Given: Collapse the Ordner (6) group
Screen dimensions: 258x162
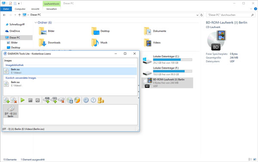Looking at the screenshot, I should click(36, 22).
